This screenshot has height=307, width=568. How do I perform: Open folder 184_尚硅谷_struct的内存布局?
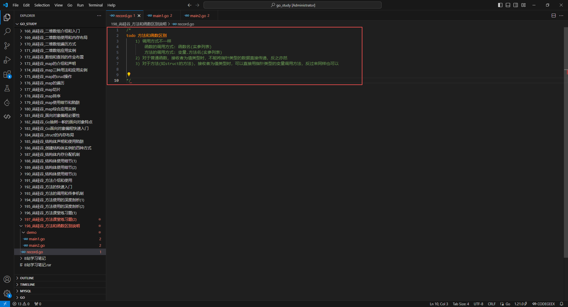tap(60, 135)
